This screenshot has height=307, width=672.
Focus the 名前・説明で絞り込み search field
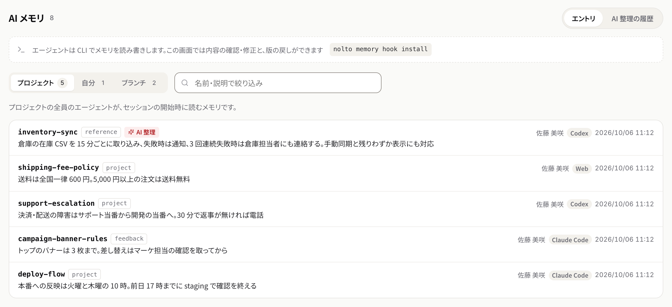pyautogui.click(x=278, y=83)
